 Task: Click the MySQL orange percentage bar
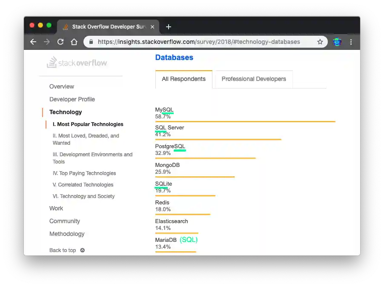[245, 121]
